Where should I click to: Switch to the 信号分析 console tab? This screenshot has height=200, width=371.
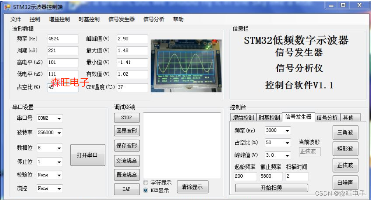point(327,117)
